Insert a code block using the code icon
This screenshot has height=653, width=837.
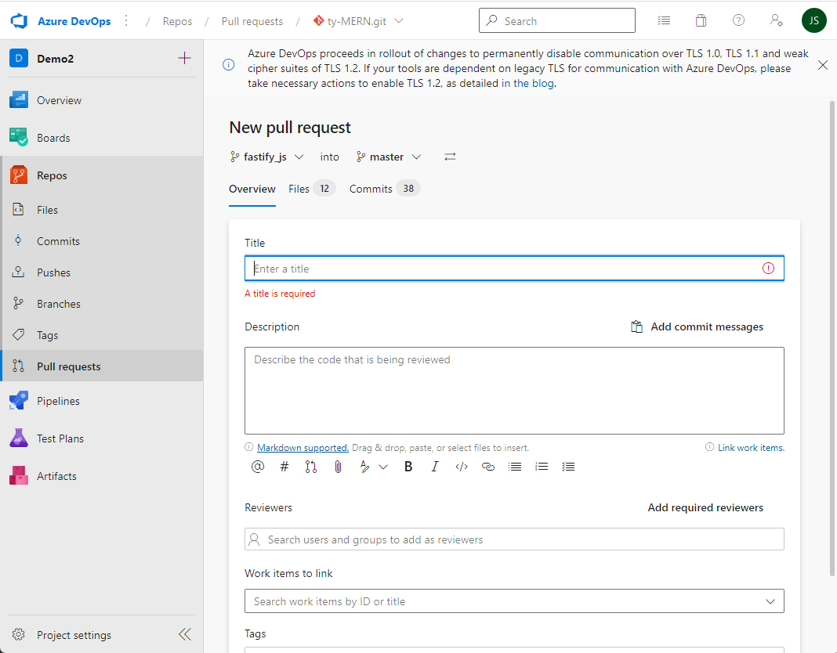pyautogui.click(x=462, y=467)
